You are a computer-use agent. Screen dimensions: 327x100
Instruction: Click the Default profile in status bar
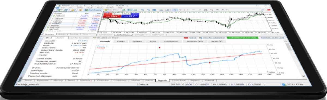tap(143, 85)
